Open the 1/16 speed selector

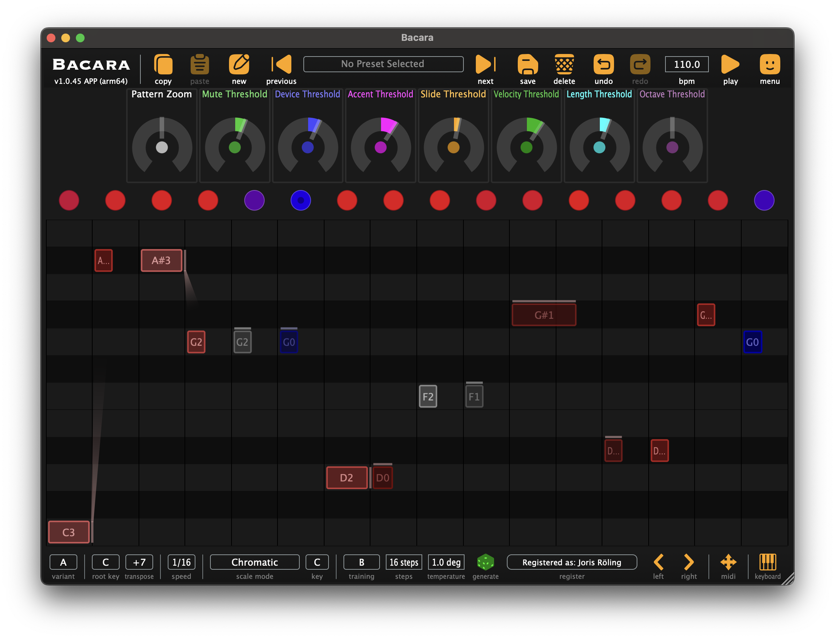181,562
